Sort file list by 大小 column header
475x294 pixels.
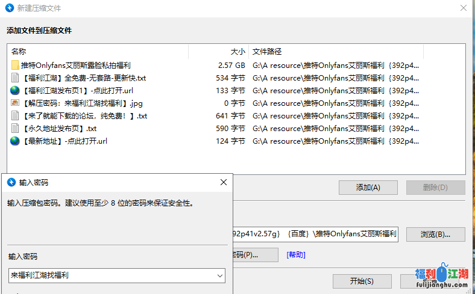[x=237, y=52]
